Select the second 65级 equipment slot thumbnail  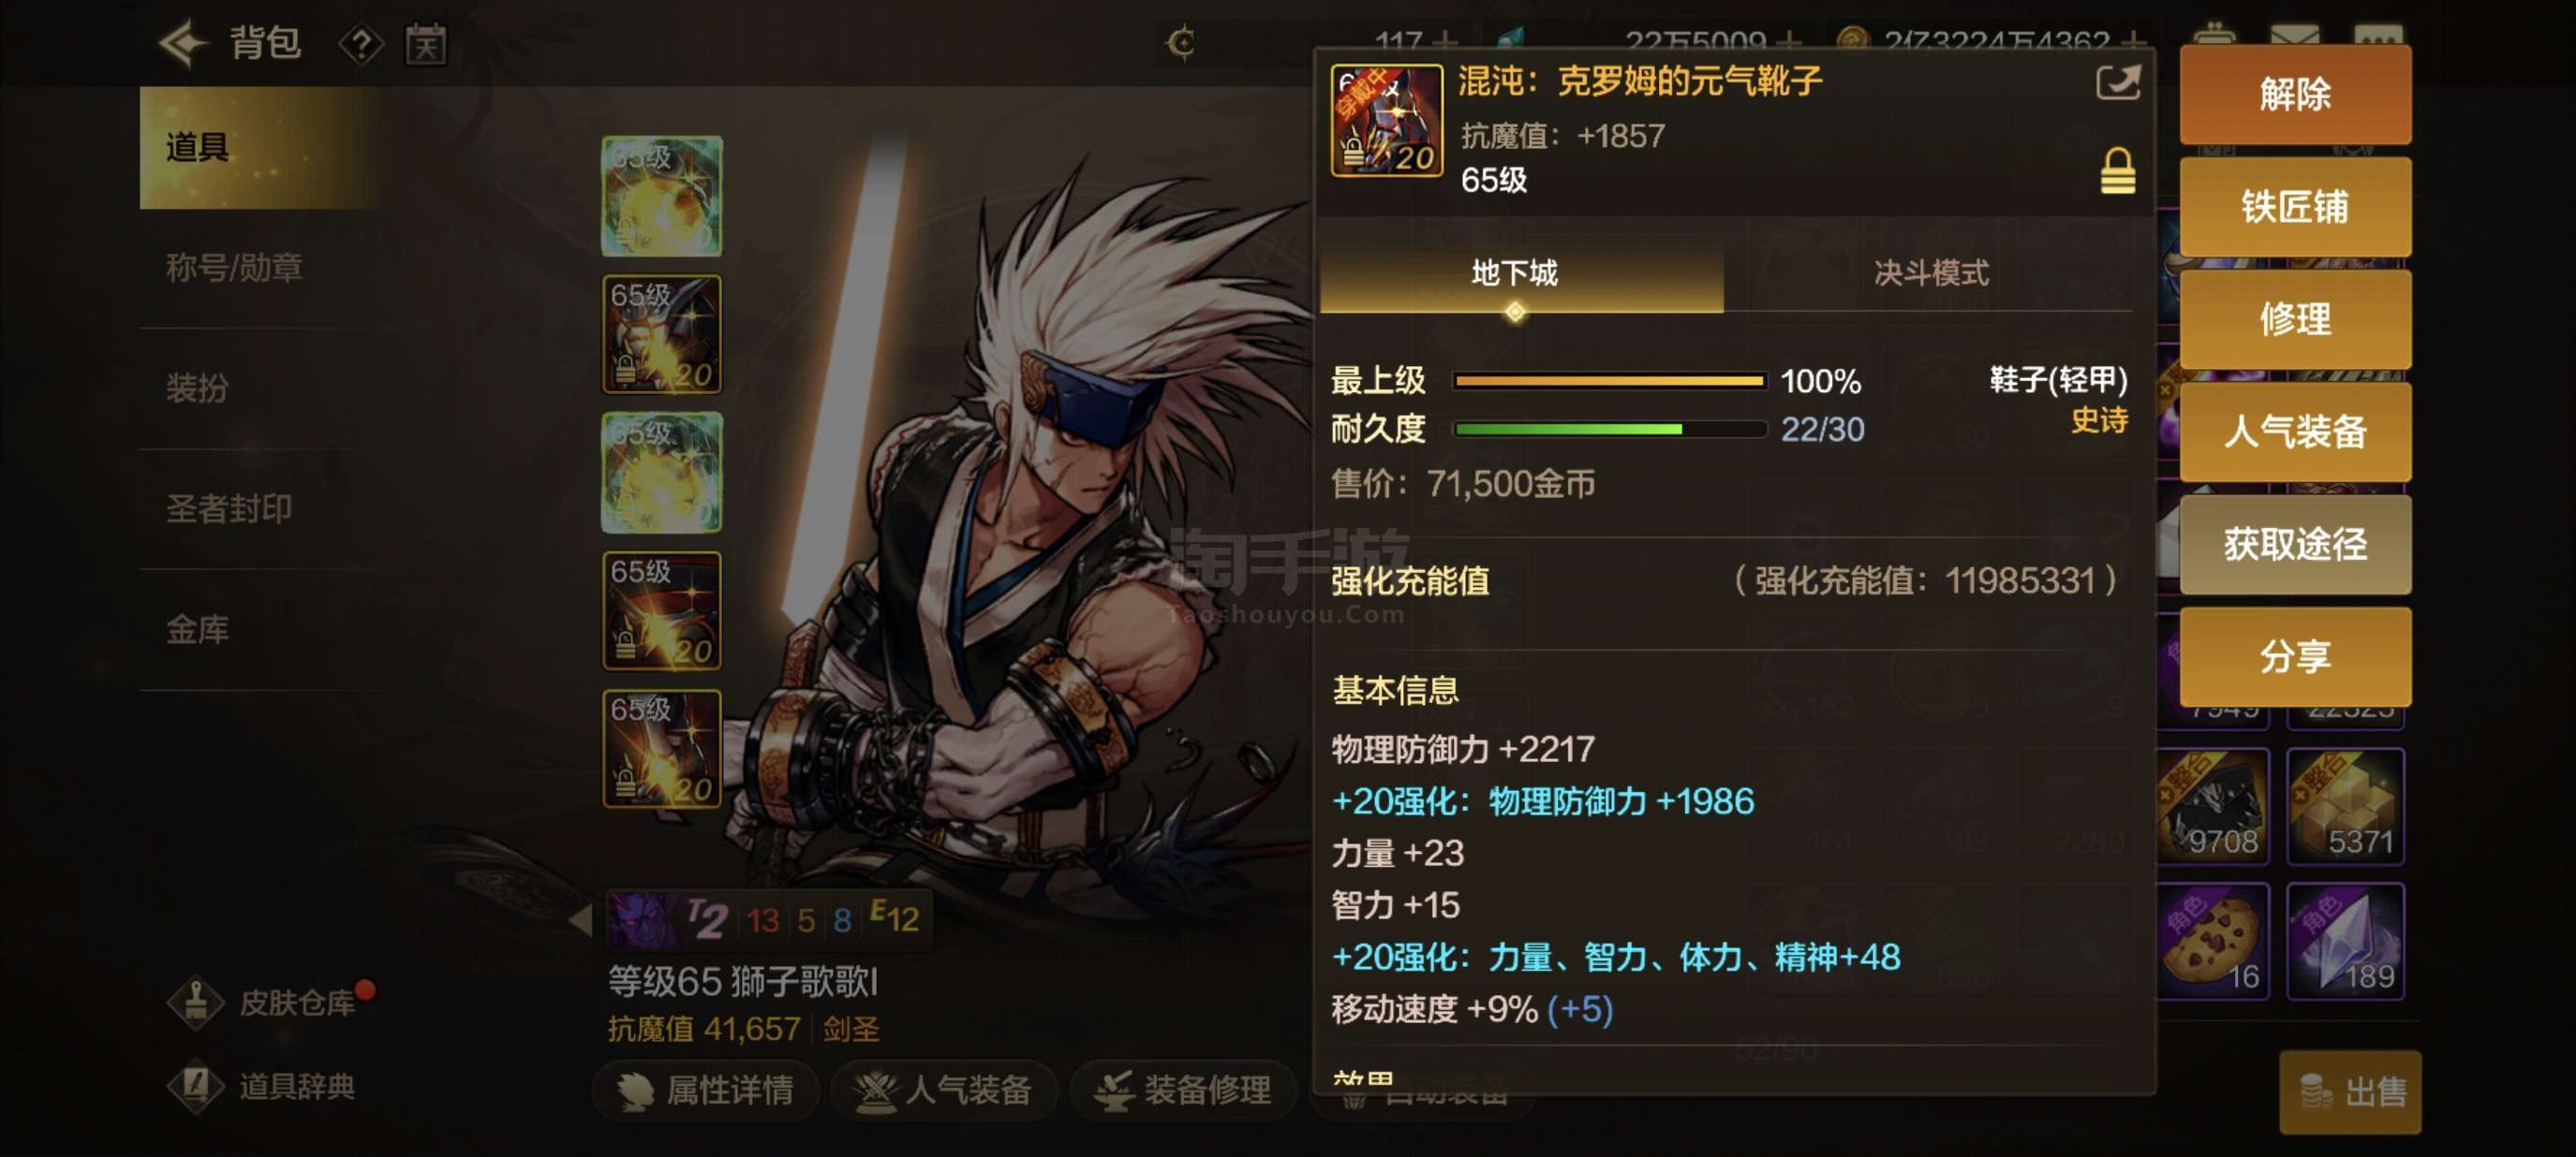pos(661,333)
